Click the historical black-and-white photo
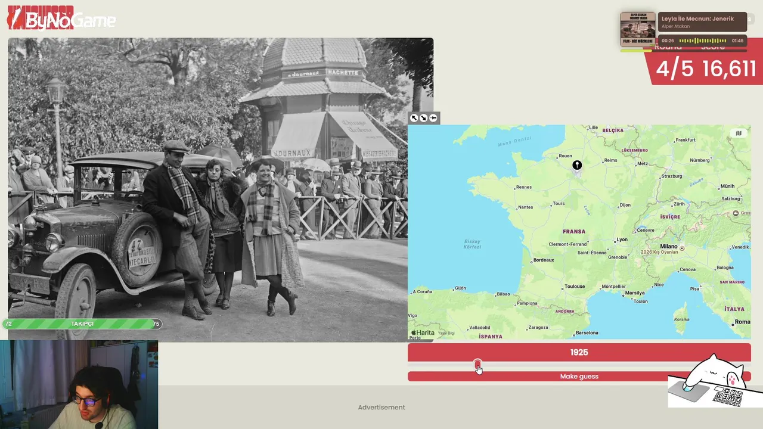The image size is (763, 429). 221,189
